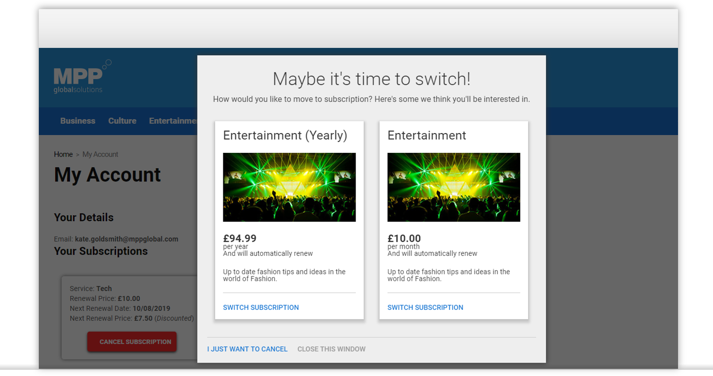
Task: Go to Home via the breadcrumb
Action: click(x=63, y=154)
